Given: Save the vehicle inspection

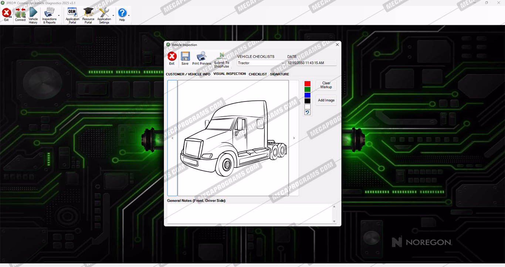Looking at the screenshot, I should [185, 58].
